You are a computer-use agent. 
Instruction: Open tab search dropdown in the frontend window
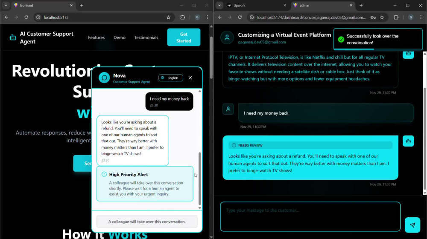pos(6,6)
